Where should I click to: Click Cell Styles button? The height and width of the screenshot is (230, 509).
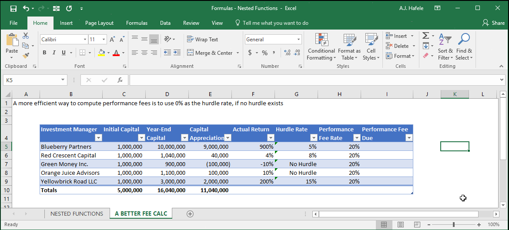click(x=371, y=47)
